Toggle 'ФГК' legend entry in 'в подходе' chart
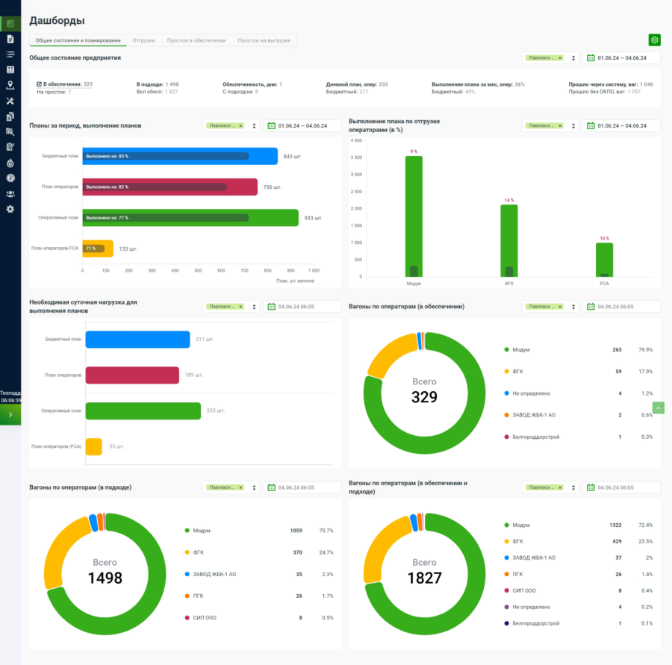This screenshot has width=672, height=665. tap(200, 552)
